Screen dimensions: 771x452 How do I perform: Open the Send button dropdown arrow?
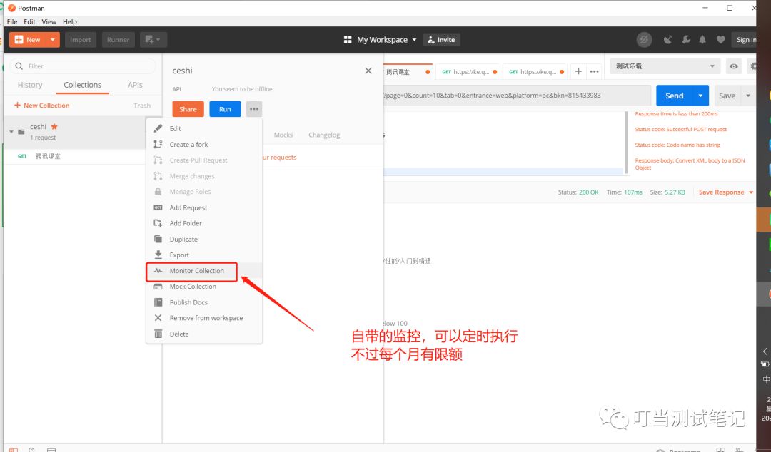[701, 96]
